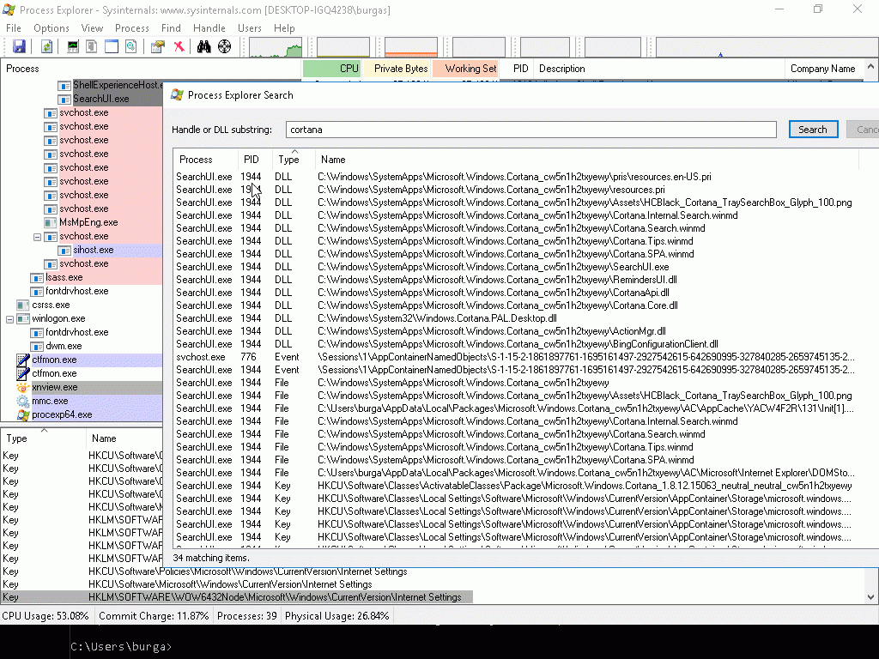The height and width of the screenshot is (659, 879).
Task: Open the Process menu
Action: click(x=131, y=28)
